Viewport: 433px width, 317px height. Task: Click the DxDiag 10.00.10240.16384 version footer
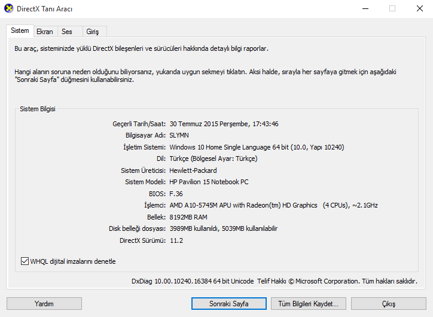pyautogui.click(x=193, y=281)
